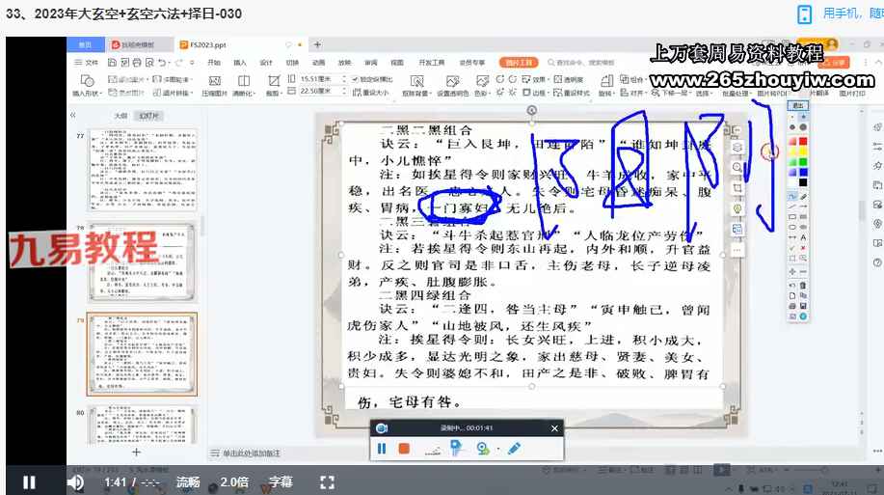884x495 pixels.
Task: Enter fullscreen video mode
Action: pyautogui.click(x=327, y=481)
